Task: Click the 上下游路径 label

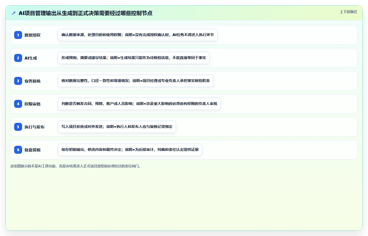Action: pyautogui.click(x=348, y=12)
